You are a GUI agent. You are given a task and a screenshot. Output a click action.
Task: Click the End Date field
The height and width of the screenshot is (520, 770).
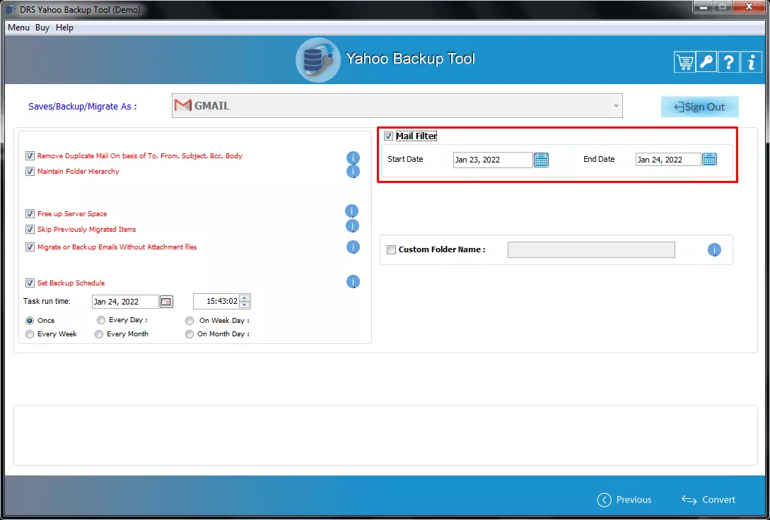point(668,160)
